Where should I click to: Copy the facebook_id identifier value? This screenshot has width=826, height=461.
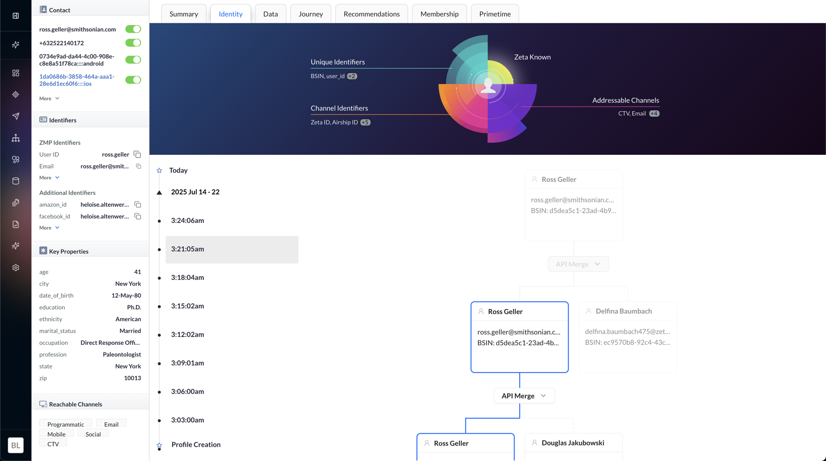(x=138, y=216)
